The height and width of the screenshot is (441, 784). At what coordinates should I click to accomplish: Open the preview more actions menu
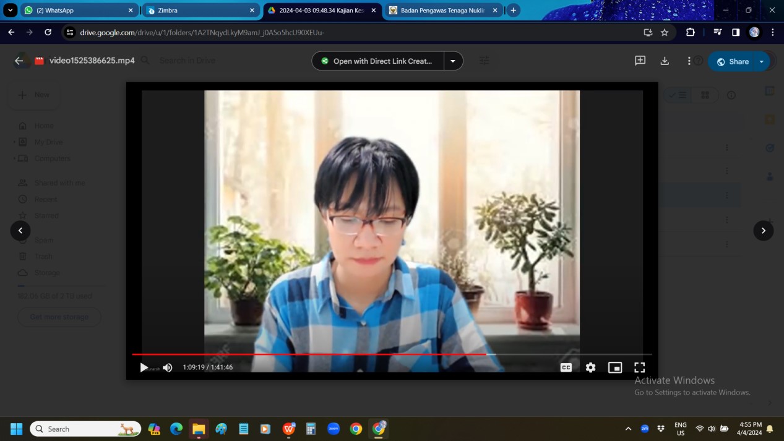pyautogui.click(x=689, y=61)
